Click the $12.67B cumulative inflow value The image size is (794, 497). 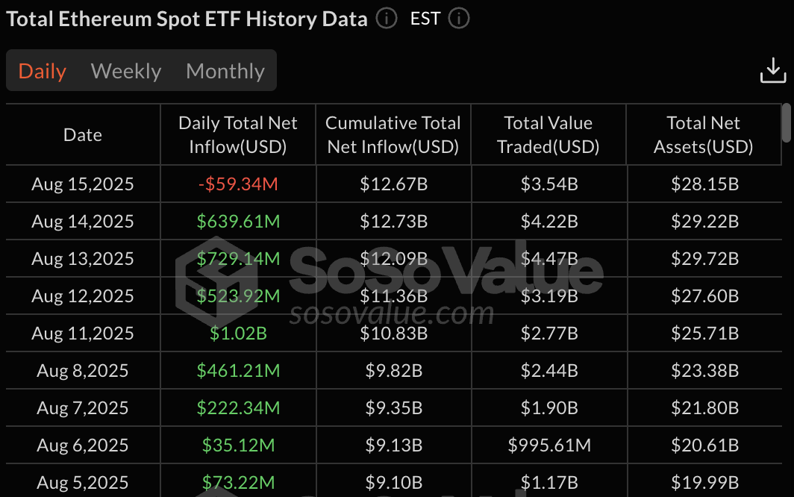[x=393, y=183]
